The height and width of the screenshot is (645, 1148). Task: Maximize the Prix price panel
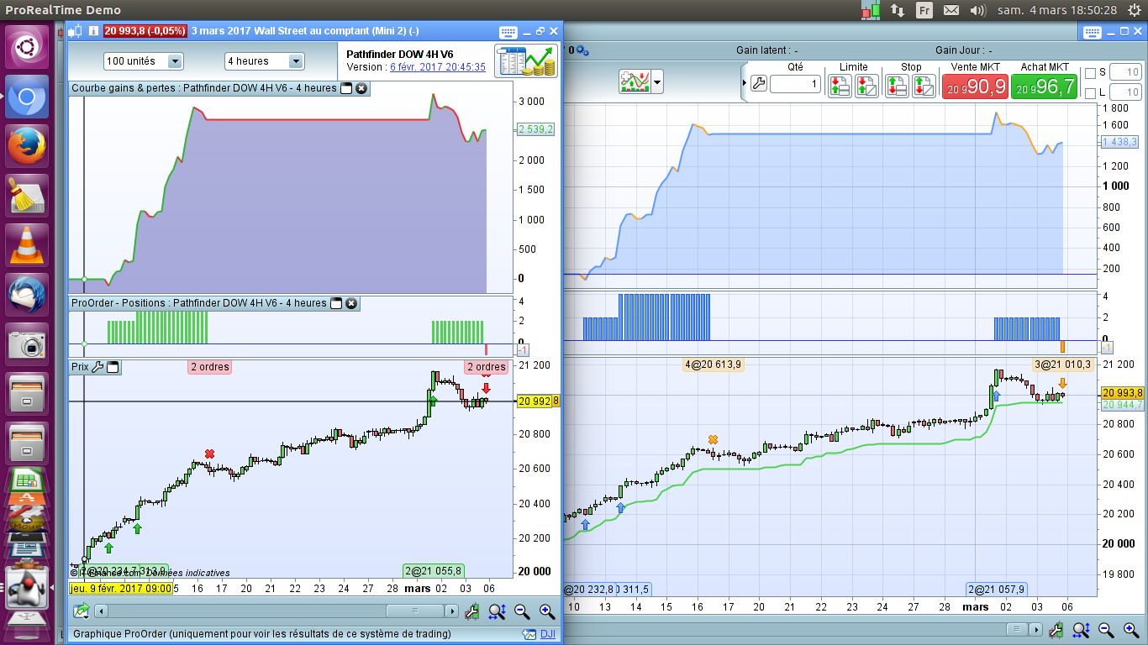tap(113, 367)
